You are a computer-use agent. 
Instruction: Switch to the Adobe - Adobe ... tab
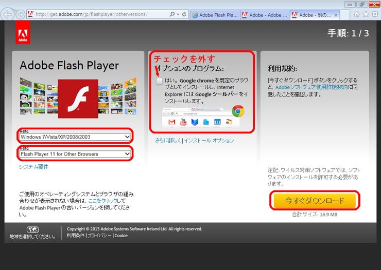(265, 15)
